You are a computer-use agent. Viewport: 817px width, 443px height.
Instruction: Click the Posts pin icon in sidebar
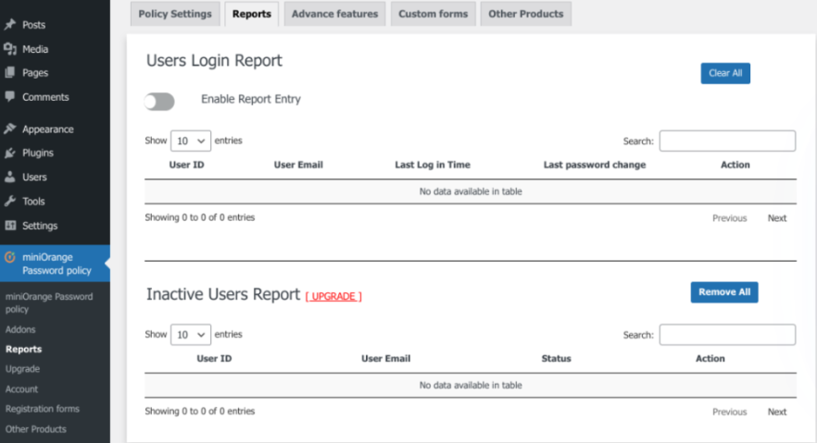click(x=10, y=25)
